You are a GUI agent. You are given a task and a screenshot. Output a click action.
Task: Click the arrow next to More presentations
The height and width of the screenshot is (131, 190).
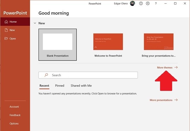pyautogui.click(x=176, y=100)
